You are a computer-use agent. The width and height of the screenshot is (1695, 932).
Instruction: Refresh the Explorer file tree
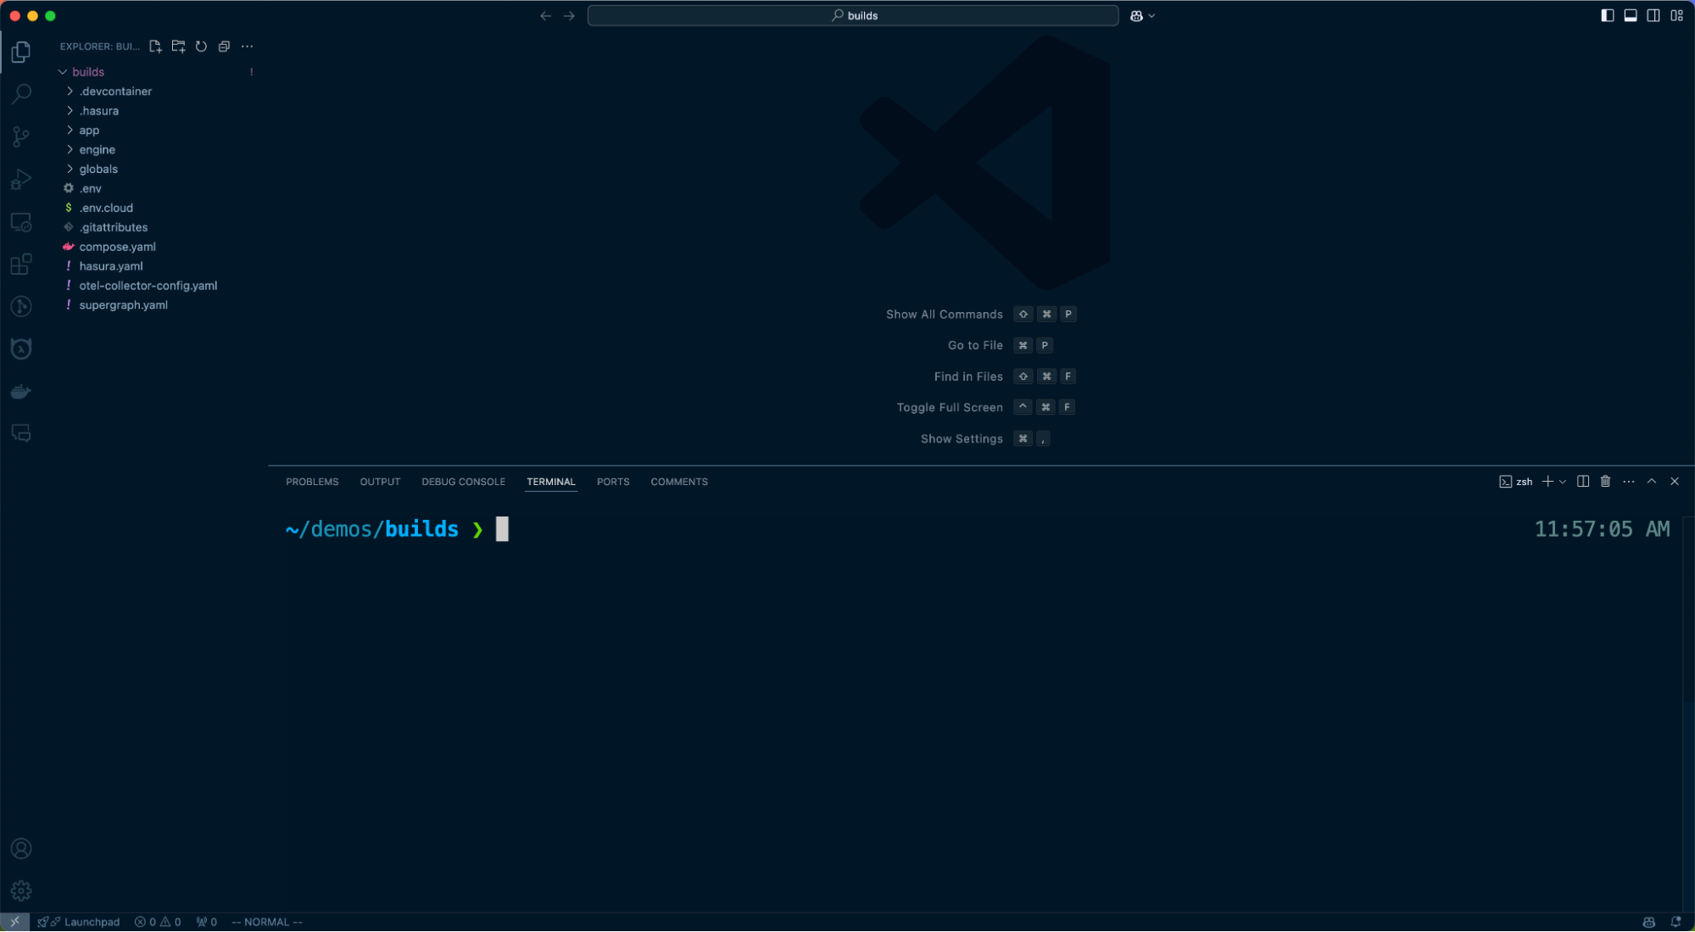click(x=201, y=47)
